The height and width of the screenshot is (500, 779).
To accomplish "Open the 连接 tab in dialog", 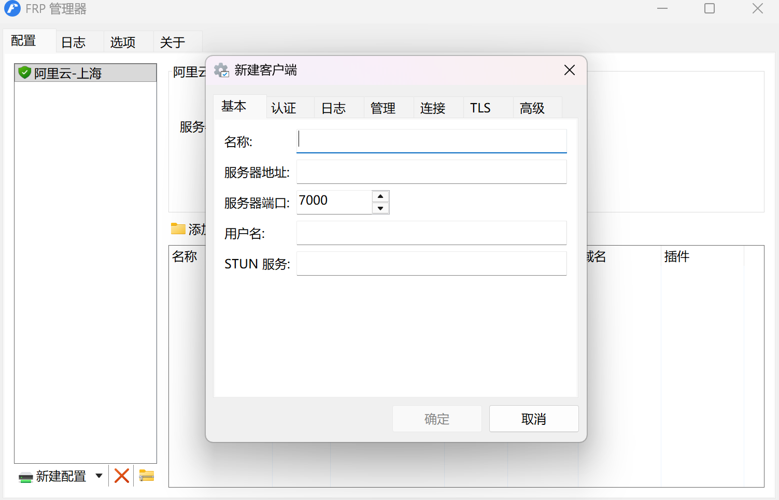I will pos(433,108).
